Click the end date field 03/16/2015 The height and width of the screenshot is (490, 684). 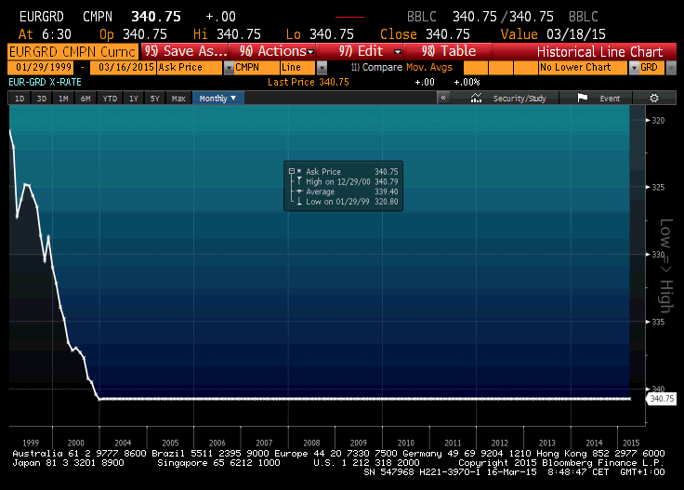(x=123, y=68)
